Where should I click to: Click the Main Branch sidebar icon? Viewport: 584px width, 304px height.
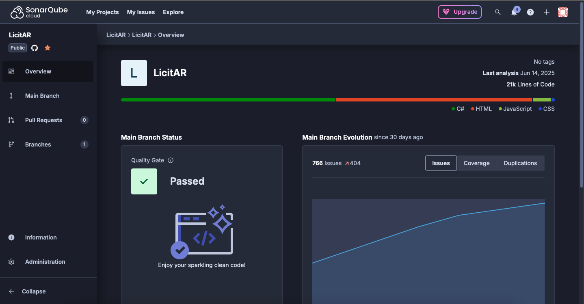click(11, 96)
